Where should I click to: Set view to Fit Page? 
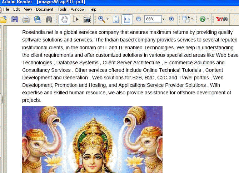(x=116, y=19)
